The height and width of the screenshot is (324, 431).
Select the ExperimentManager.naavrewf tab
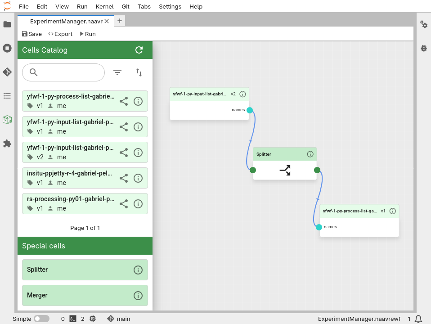65,21
